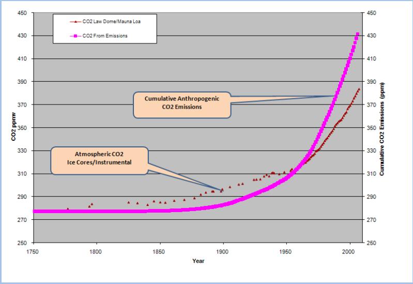Click the last red triangle of the Mauna Loa series
The image size is (413, 284).
[x=359, y=89]
